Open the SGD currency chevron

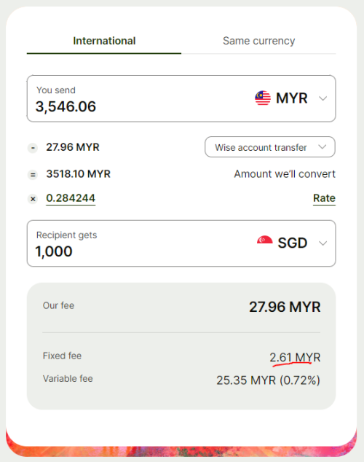[323, 243]
